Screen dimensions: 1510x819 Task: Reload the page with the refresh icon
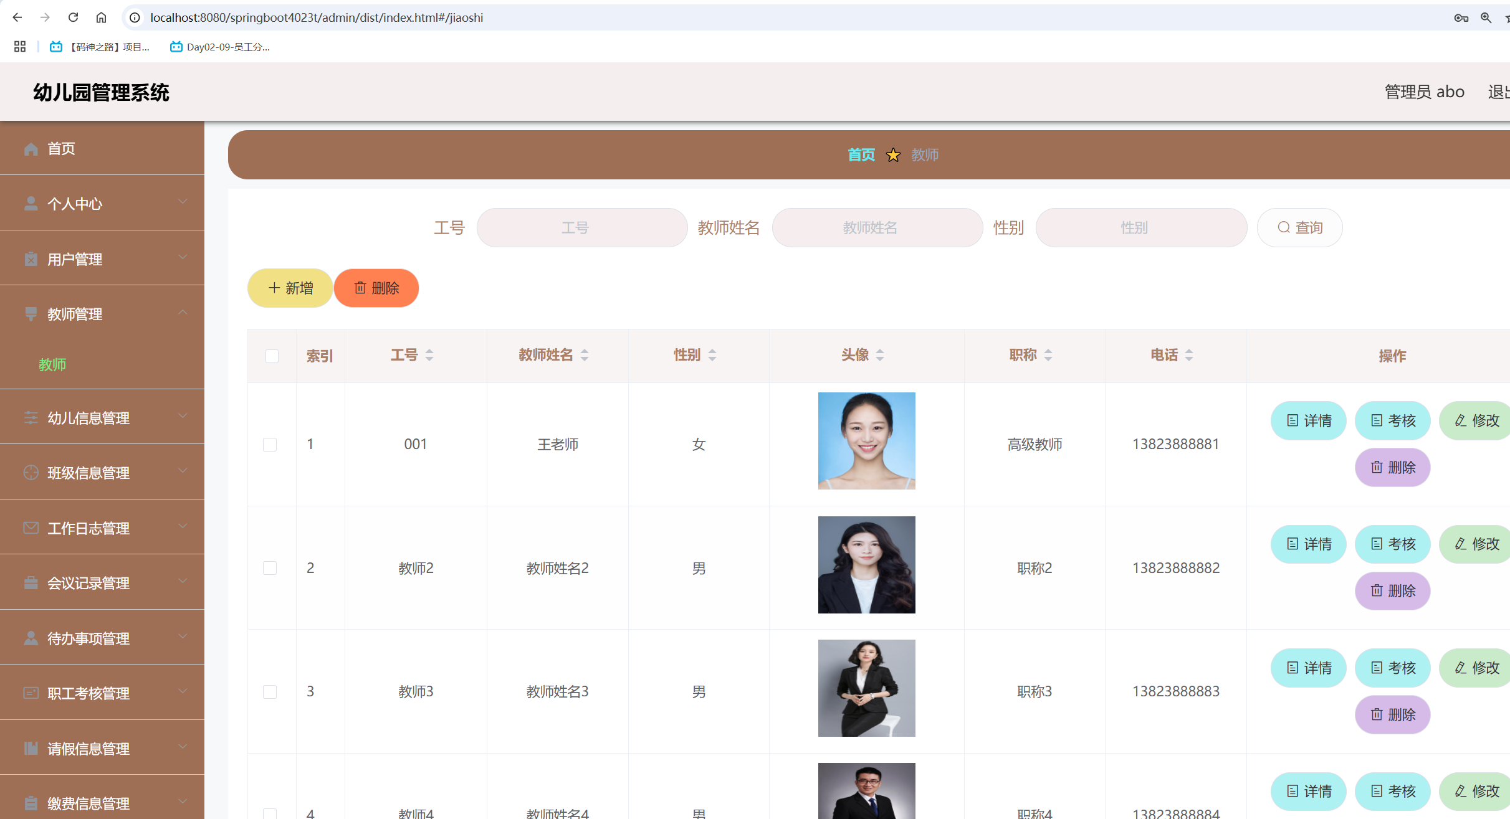73,17
